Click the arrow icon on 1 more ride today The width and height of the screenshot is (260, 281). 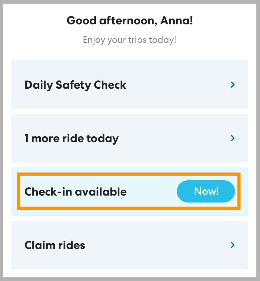coord(233,138)
